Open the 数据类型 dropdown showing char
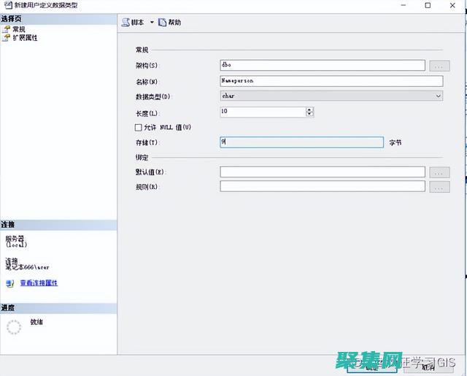 coord(331,96)
